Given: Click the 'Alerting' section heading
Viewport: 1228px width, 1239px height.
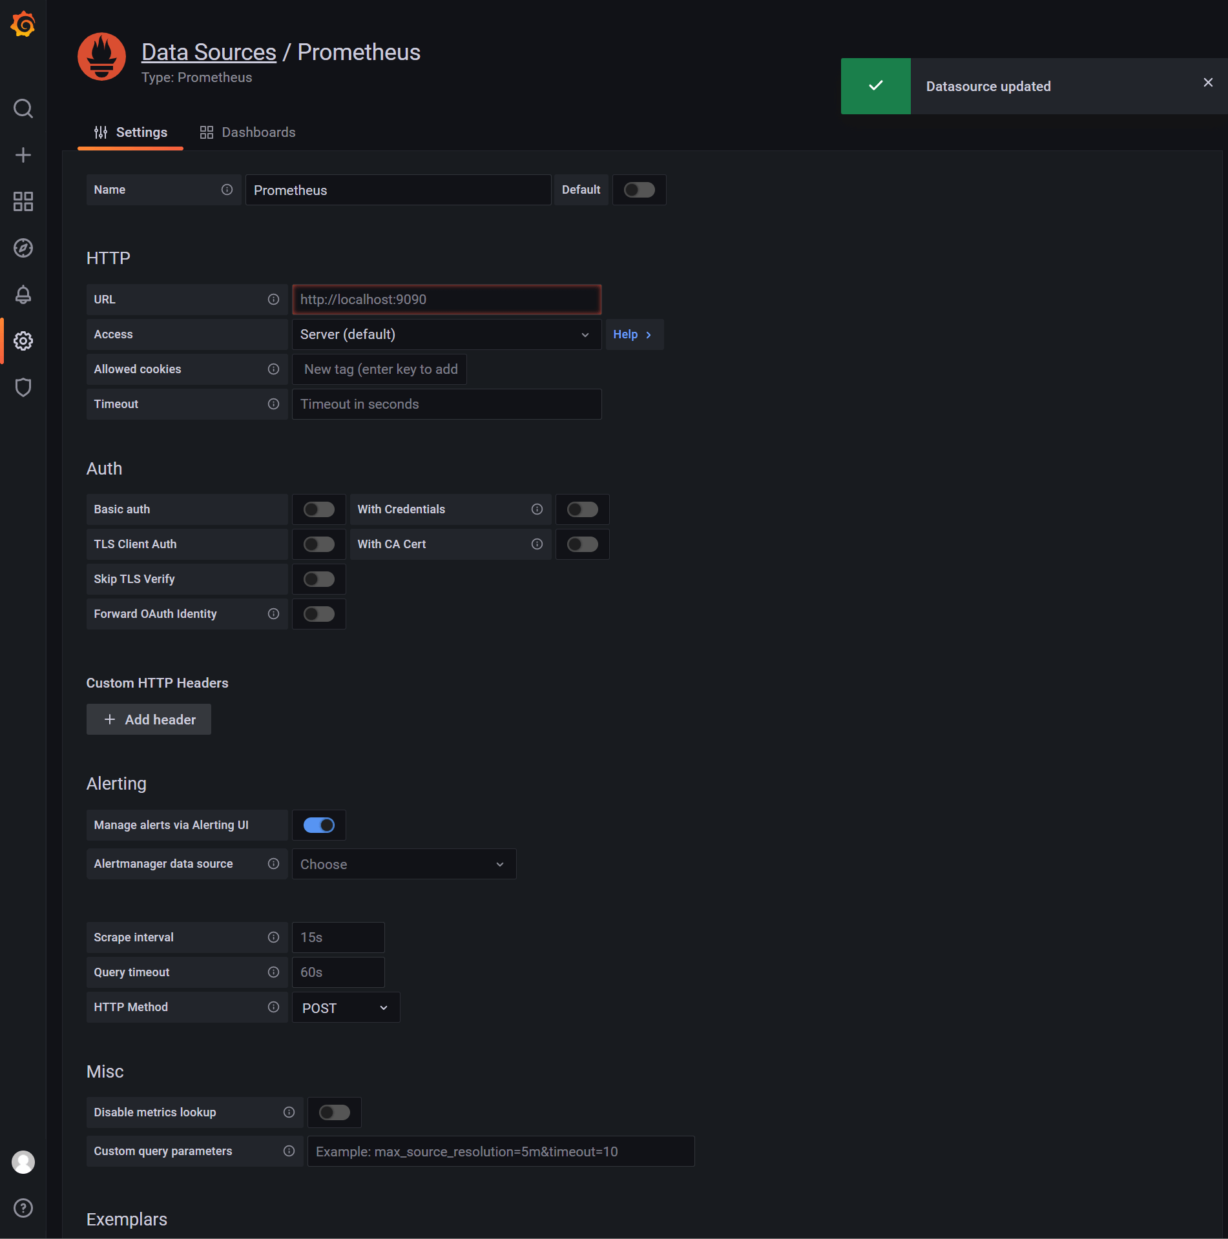Looking at the screenshot, I should click(x=116, y=784).
